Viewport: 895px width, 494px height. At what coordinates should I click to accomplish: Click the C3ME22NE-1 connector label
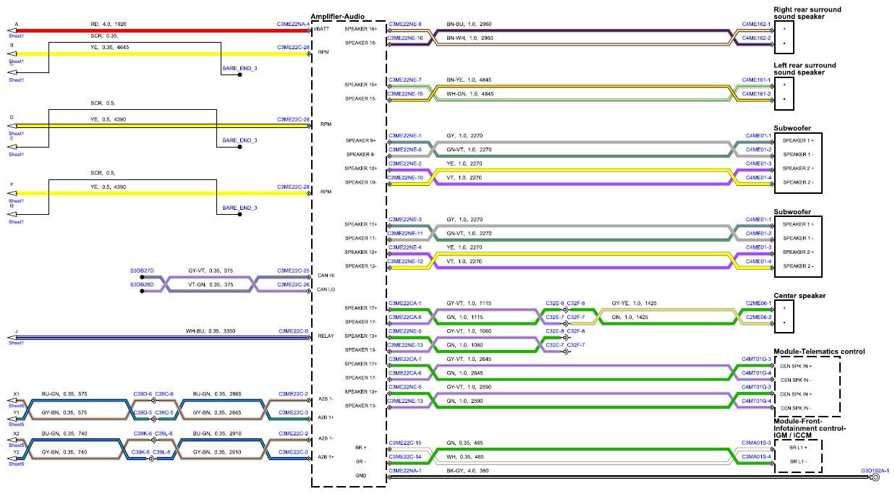pos(405,135)
